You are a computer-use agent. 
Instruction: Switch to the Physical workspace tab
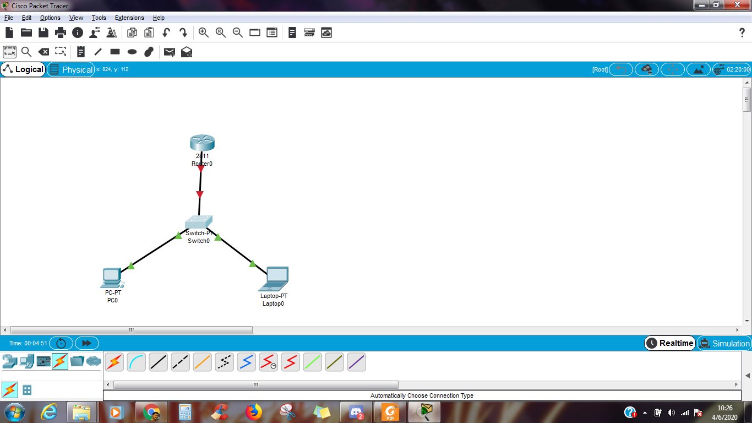pos(71,69)
